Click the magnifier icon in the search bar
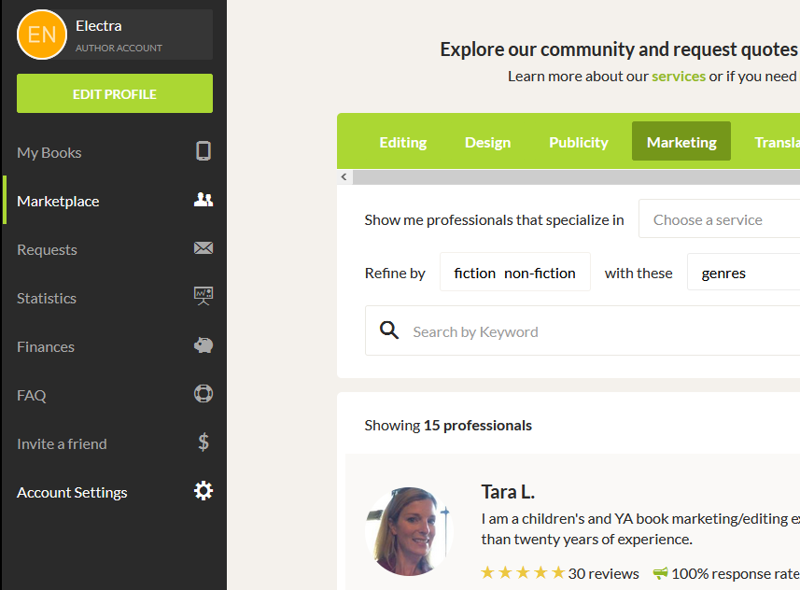Image resolution: width=800 pixels, height=590 pixels. (x=389, y=330)
